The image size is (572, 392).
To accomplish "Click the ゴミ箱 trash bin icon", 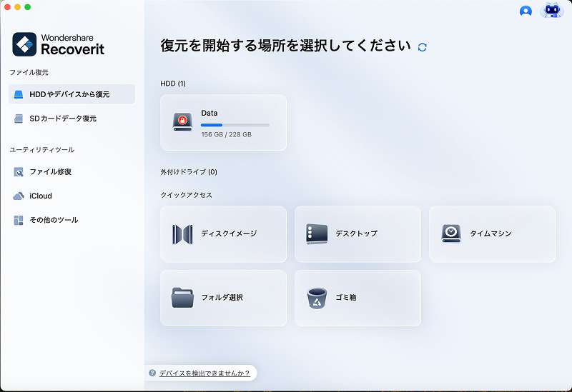I will 317,298.
